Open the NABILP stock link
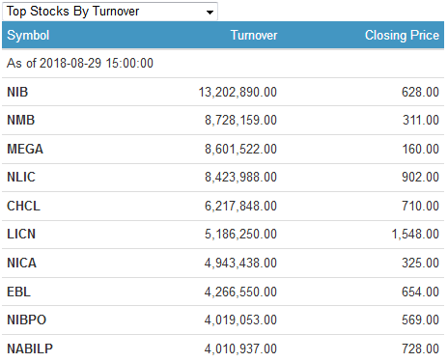The width and height of the screenshot is (448, 362). coord(30,348)
